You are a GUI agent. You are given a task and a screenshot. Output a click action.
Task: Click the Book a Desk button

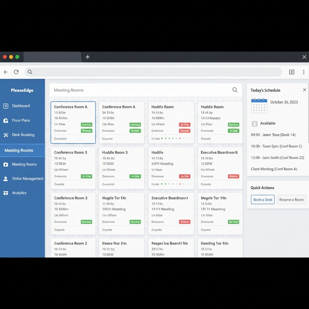click(263, 199)
